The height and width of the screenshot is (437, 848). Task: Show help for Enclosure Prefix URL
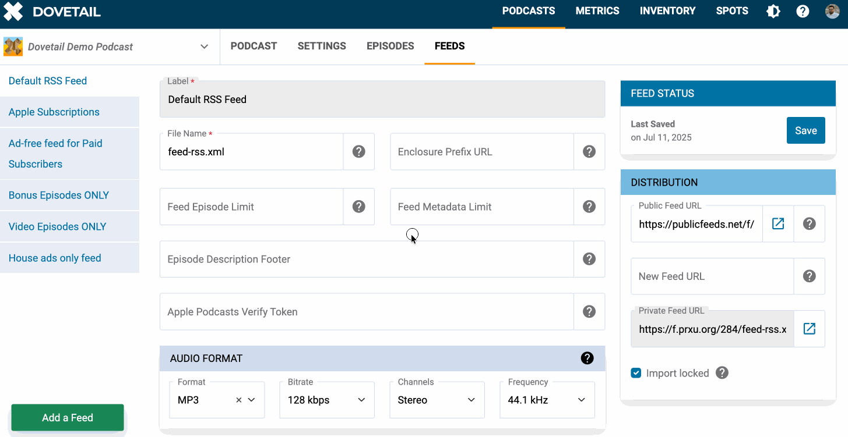coord(589,151)
